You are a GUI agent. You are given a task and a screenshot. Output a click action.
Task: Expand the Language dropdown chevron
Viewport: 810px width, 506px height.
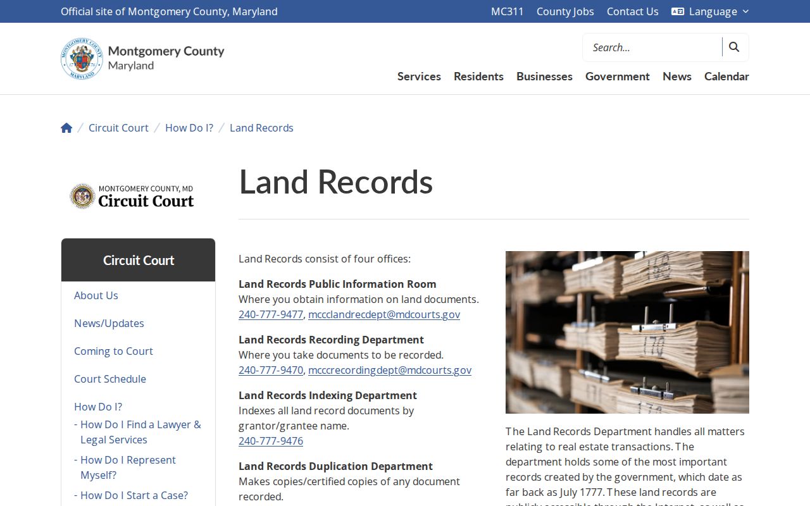tap(745, 11)
